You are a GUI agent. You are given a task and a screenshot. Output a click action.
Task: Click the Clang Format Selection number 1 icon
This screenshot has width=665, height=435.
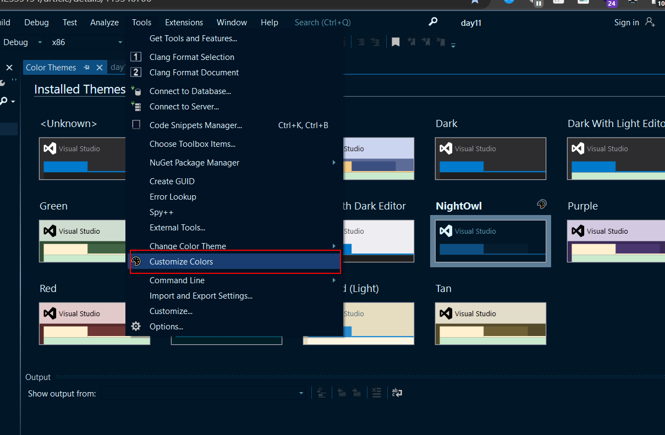[136, 57]
